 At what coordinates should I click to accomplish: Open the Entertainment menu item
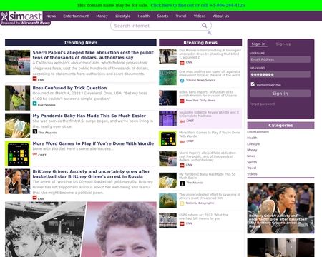click(x=76, y=16)
